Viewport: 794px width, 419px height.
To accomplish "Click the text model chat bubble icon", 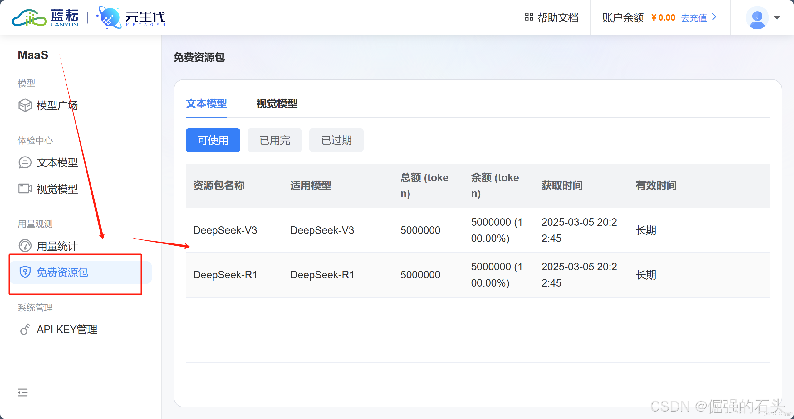I will [x=25, y=162].
